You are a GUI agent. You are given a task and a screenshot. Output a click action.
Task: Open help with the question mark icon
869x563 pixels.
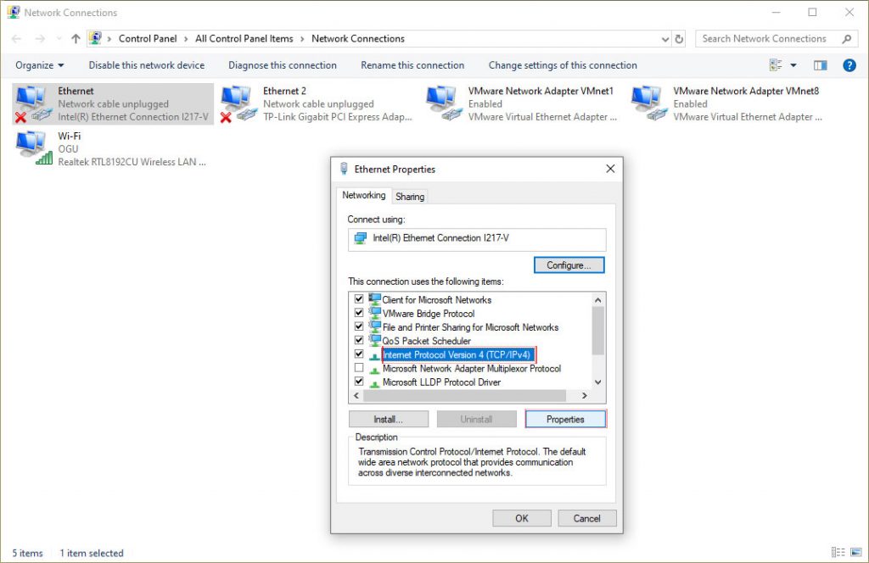(x=849, y=65)
